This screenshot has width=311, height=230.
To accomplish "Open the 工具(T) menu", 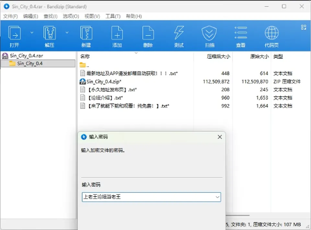I will tap(113, 16).
